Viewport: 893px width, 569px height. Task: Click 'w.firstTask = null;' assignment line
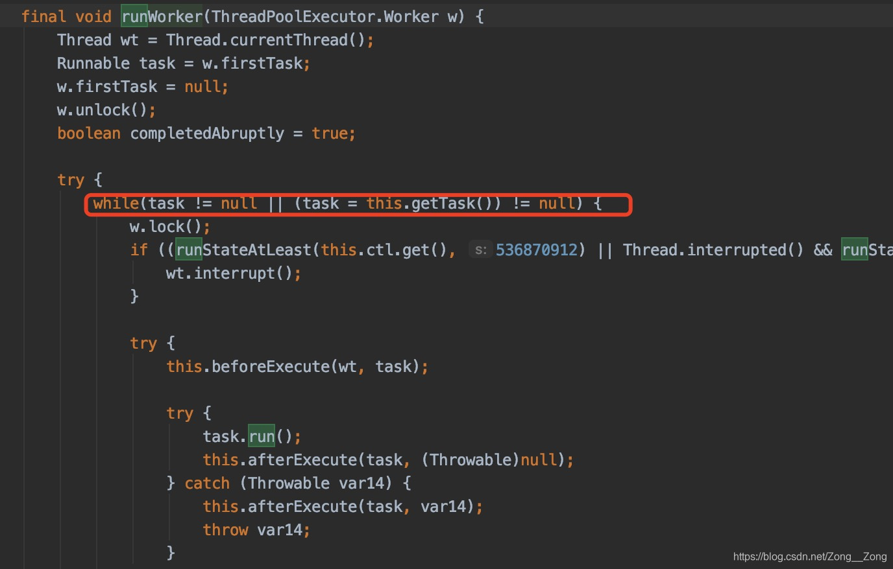tap(143, 87)
